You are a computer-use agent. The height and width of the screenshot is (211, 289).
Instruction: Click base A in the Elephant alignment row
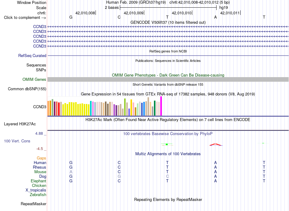pos(215,181)
